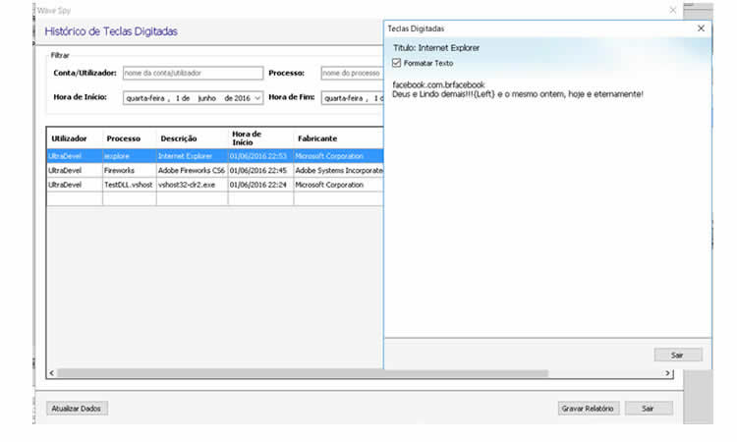
Task: Click the Gravar Relatório button
Action: (588, 408)
